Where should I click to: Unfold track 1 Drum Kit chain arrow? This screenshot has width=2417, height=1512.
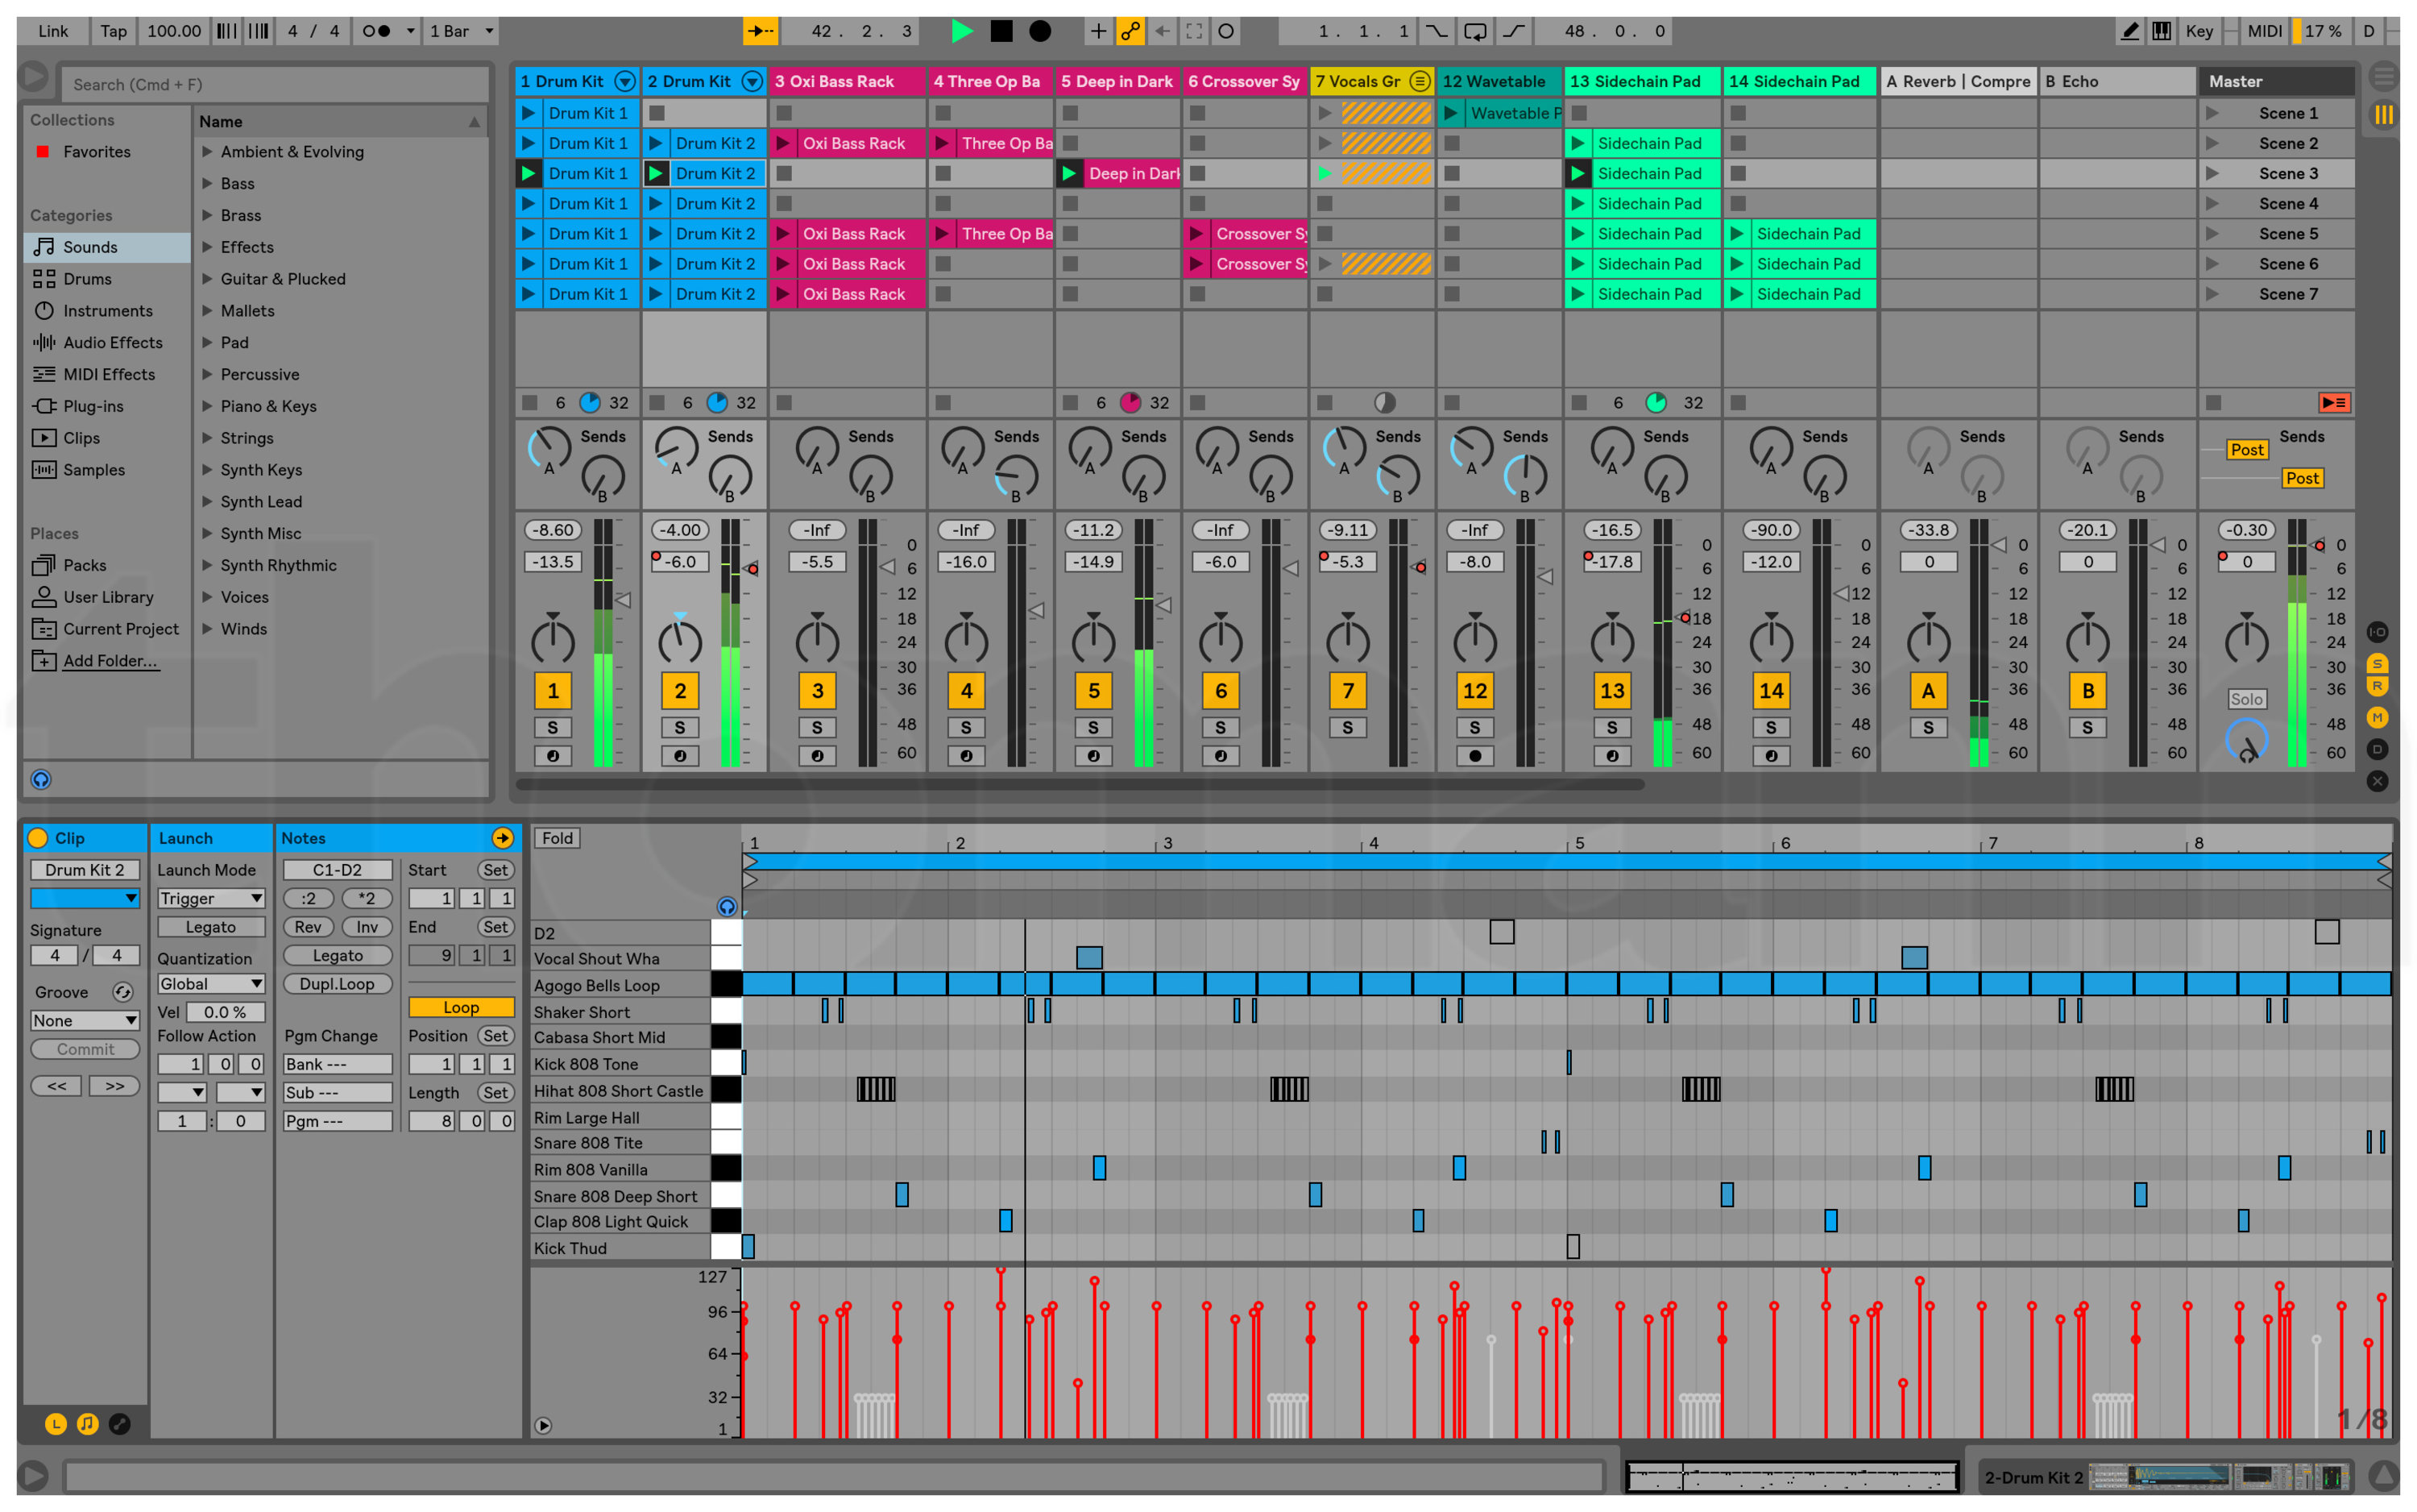(x=624, y=81)
